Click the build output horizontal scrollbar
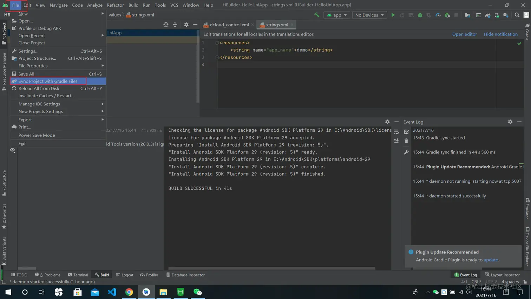 pos(271,268)
